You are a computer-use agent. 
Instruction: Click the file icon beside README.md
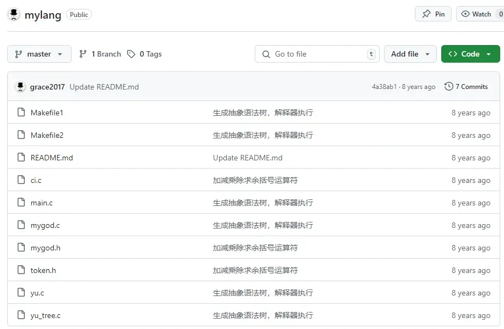pos(21,157)
